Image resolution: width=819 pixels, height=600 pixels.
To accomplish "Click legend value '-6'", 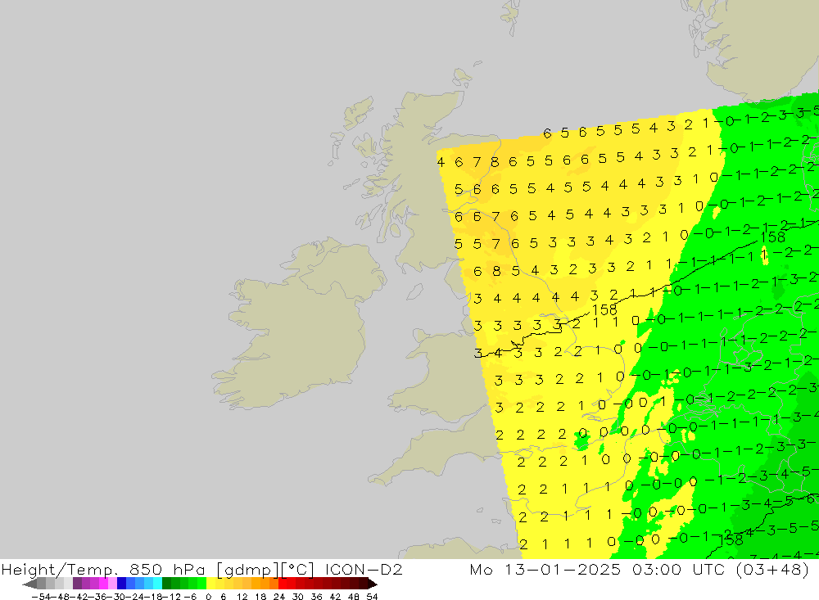I will tap(190, 597).
